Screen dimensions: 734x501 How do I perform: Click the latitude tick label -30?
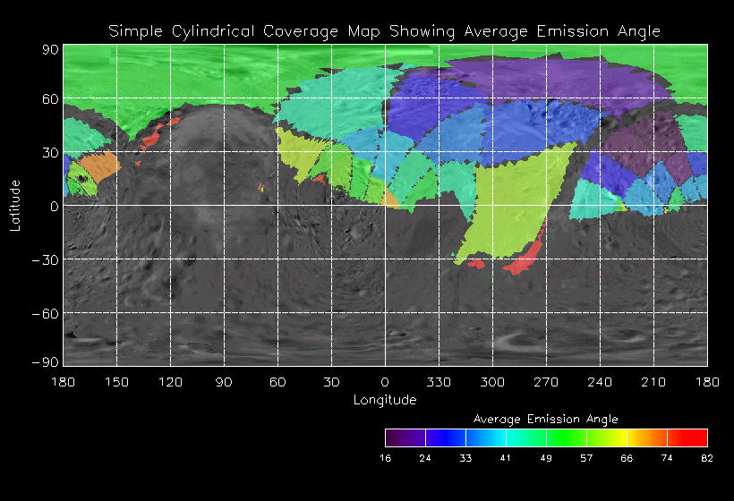[x=46, y=260]
